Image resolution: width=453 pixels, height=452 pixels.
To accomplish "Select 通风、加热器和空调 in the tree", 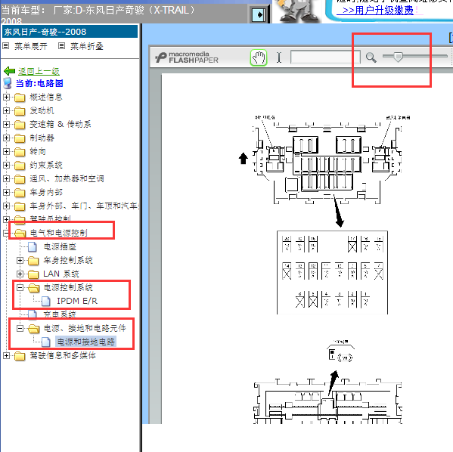I will click(67, 178).
